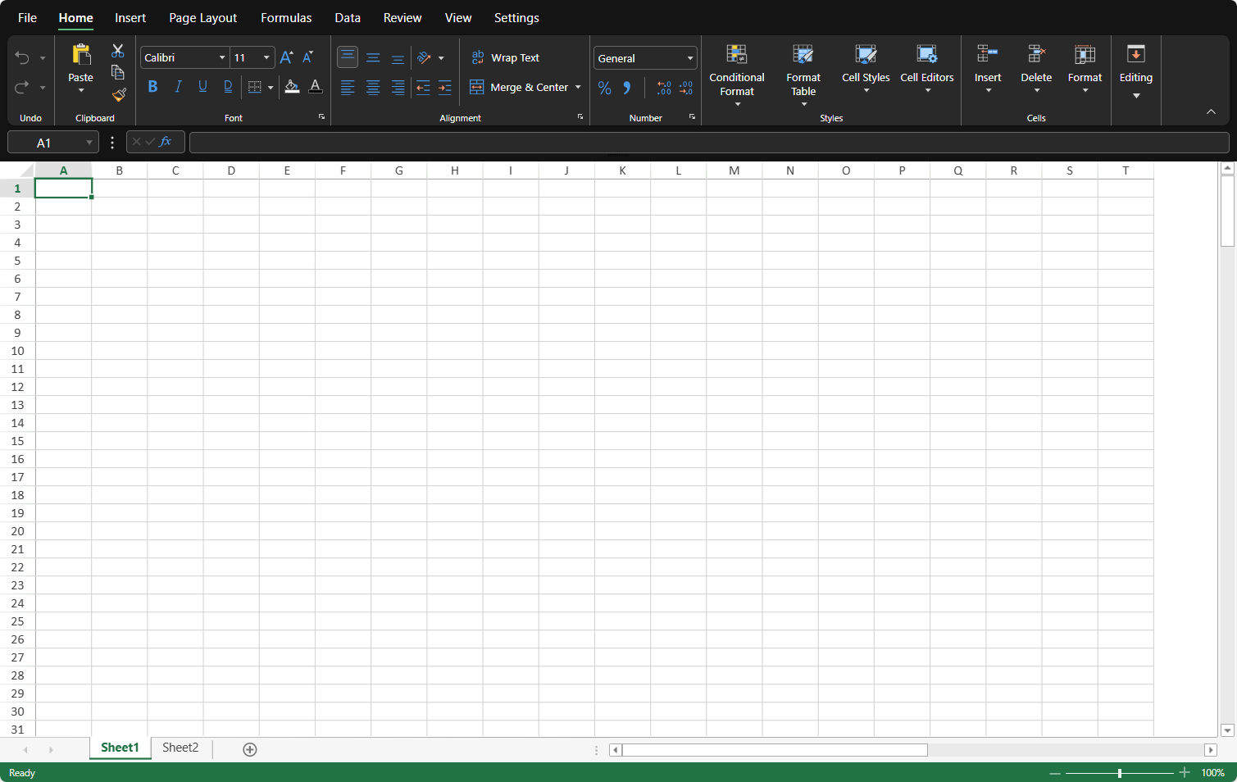
Task: Toggle Italic formatting
Action: point(178,87)
